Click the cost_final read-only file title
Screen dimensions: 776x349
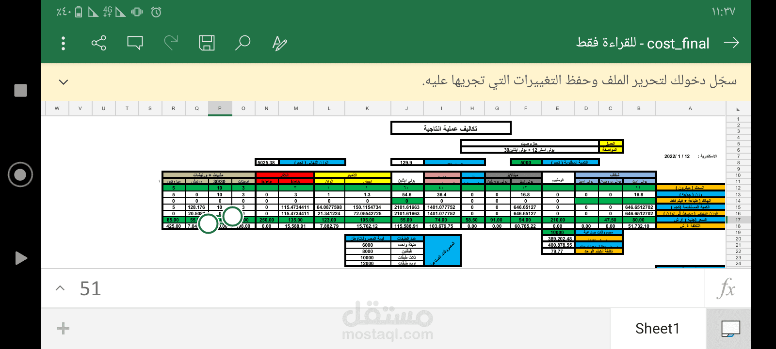pos(643,43)
